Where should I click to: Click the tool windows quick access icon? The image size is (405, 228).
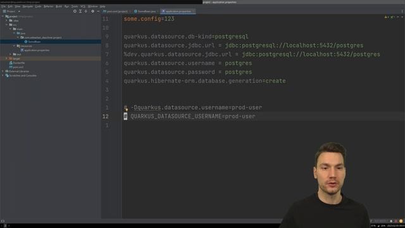pyautogui.click(x=3, y=221)
